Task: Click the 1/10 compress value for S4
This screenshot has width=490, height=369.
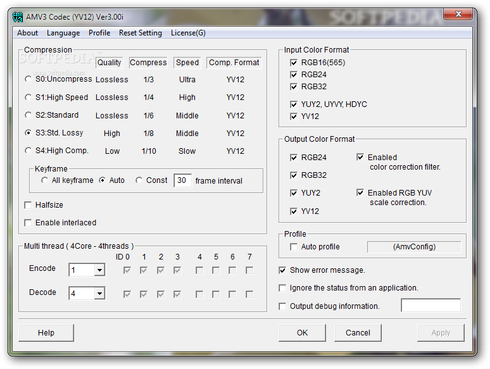Action: (149, 151)
